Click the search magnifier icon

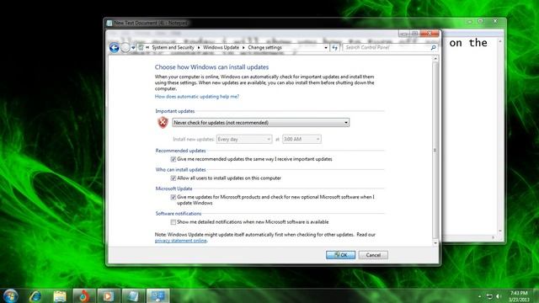click(433, 47)
